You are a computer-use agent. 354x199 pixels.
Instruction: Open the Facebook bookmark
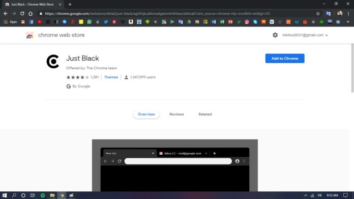[x=32, y=22]
